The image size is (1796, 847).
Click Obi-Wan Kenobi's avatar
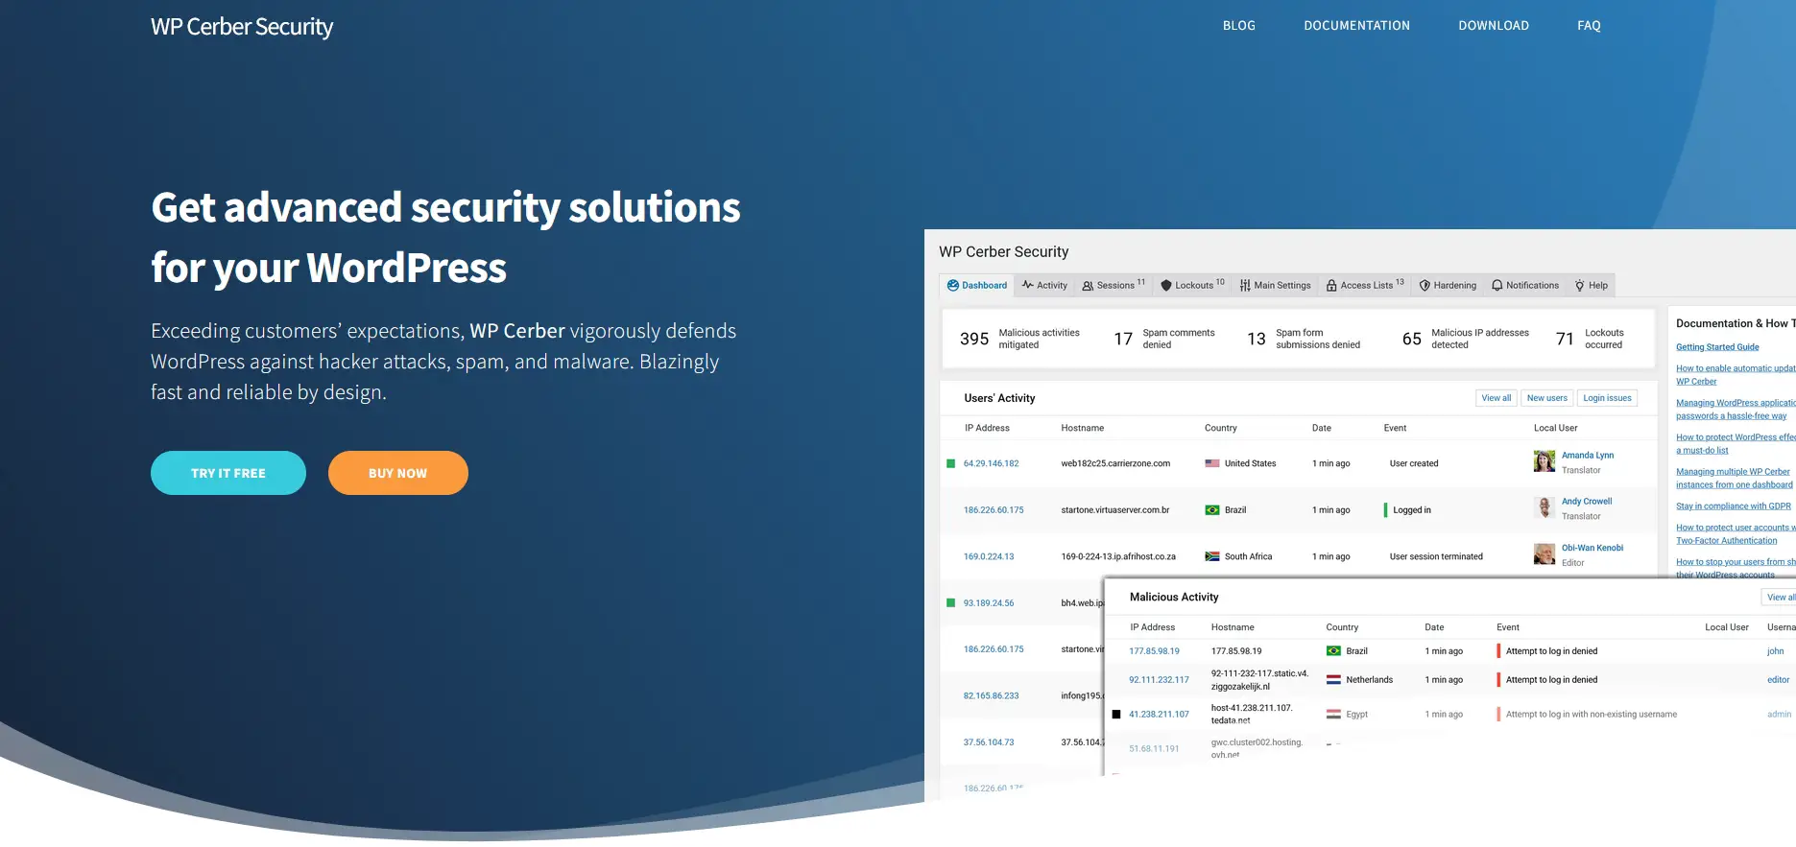(1544, 554)
